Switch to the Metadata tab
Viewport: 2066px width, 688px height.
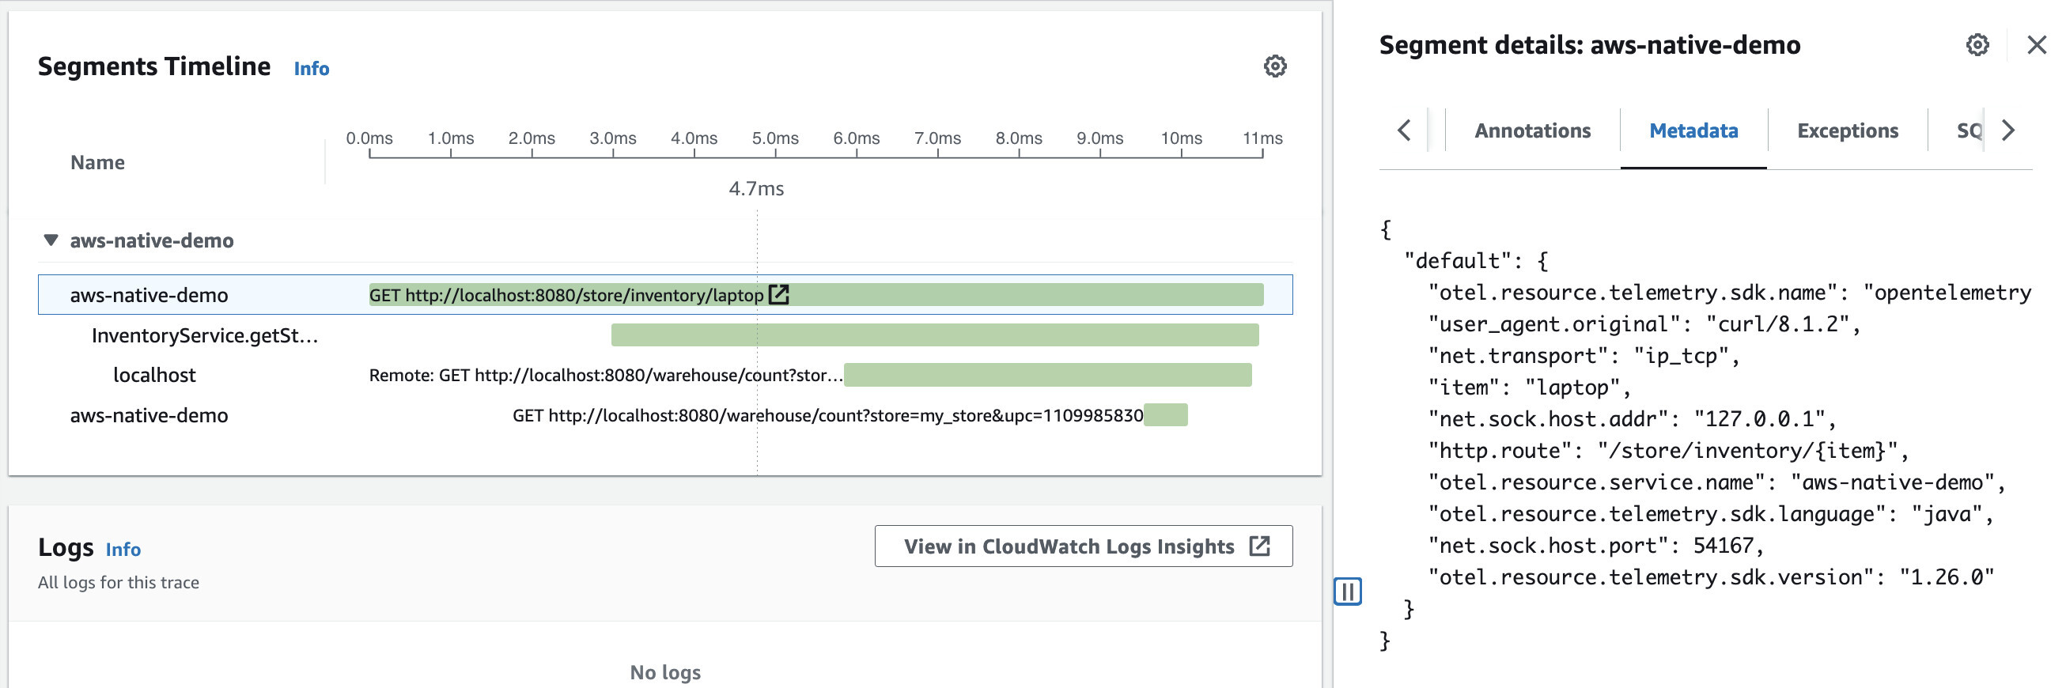[1693, 130]
